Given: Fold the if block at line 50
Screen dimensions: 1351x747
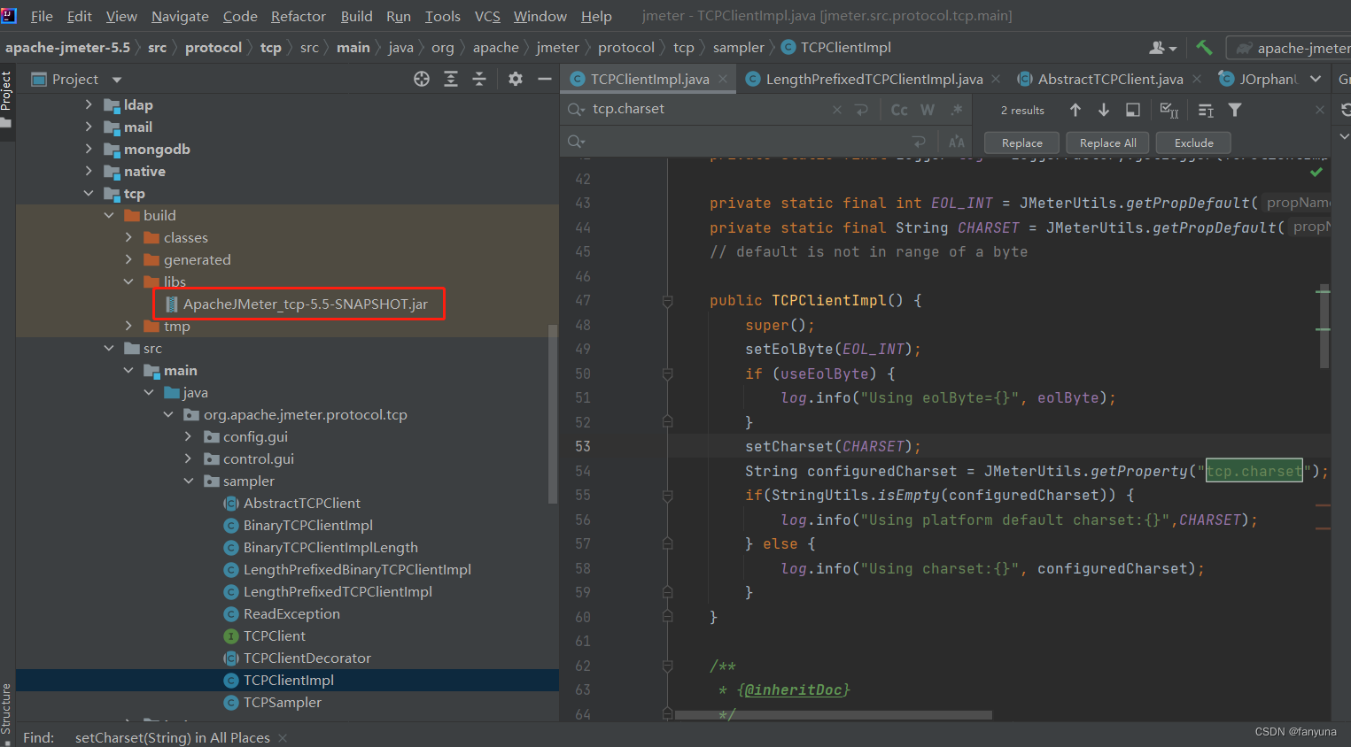Looking at the screenshot, I should pos(667,373).
